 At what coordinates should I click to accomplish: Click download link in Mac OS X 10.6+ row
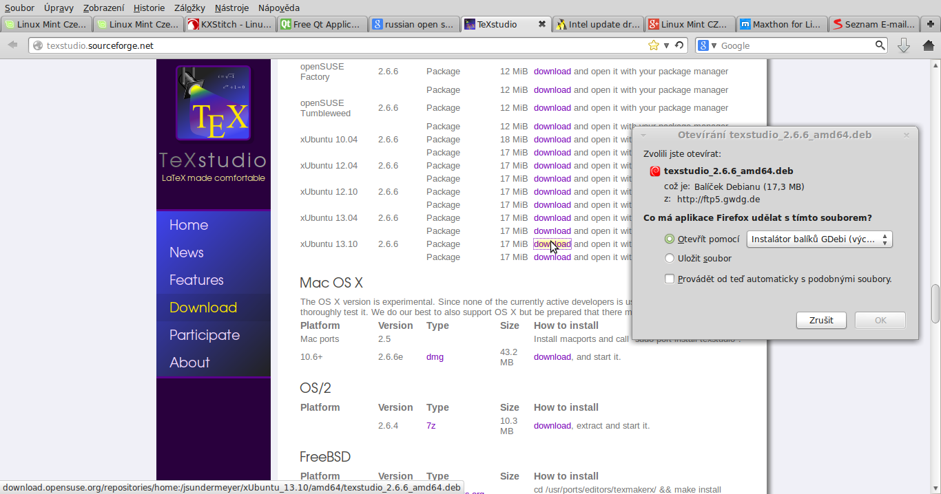(552, 357)
